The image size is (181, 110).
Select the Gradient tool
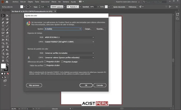tap(7, 47)
